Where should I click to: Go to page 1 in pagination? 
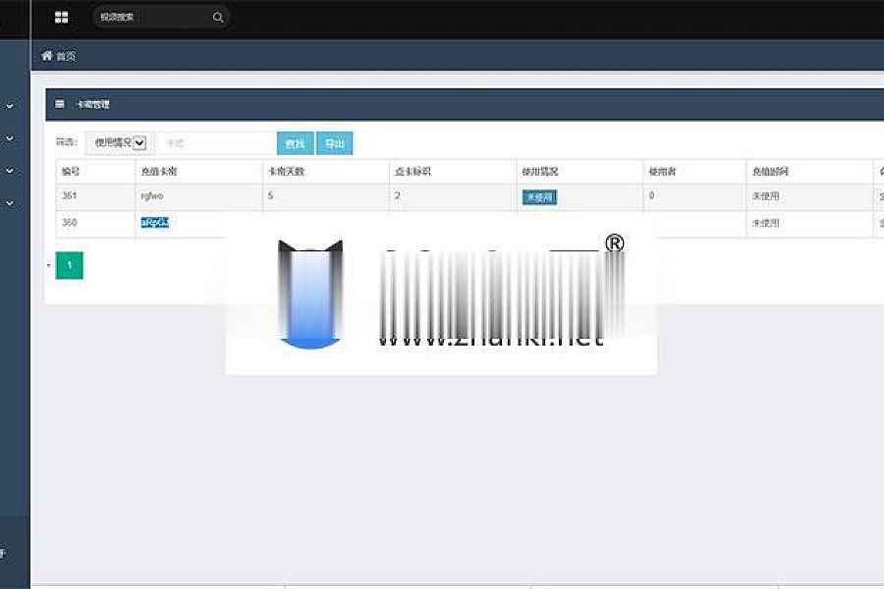pyautogui.click(x=70, y=265)
